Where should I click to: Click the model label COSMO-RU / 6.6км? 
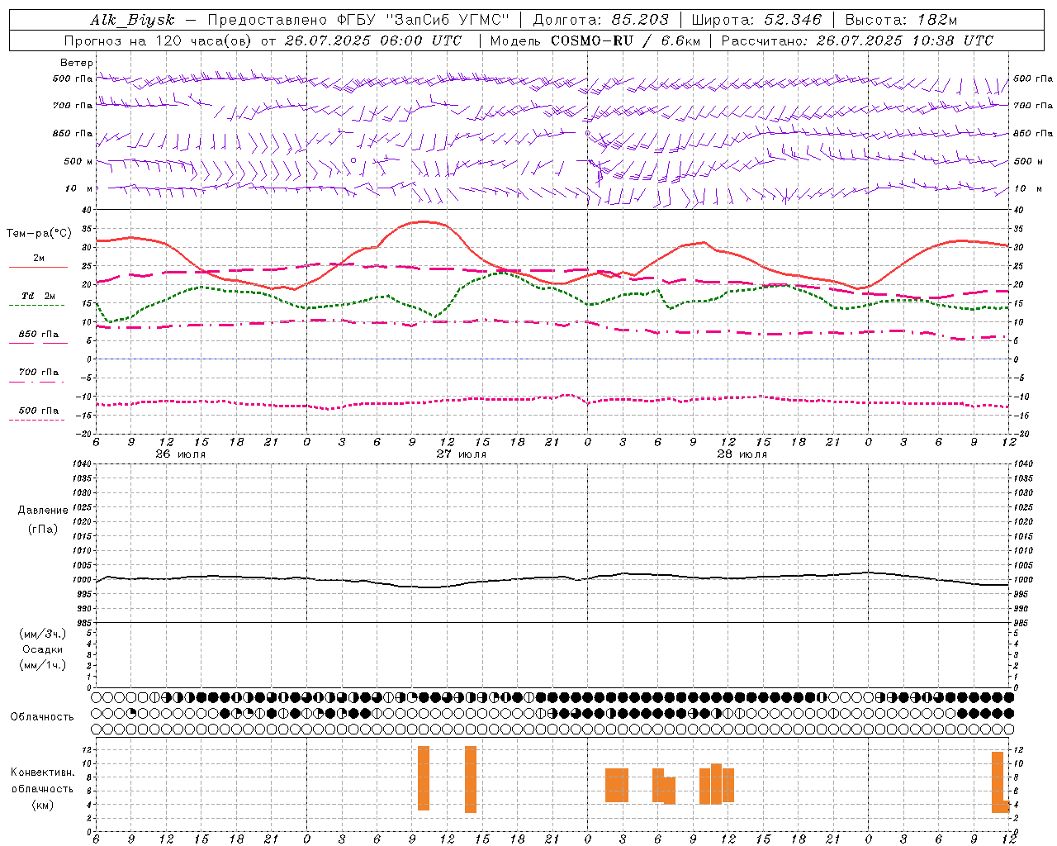tap(625, 40)
